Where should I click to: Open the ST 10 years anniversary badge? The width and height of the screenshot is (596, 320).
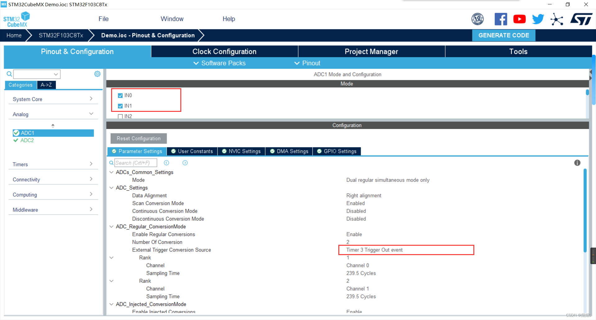pyautogui.click(x=477, y=19)
